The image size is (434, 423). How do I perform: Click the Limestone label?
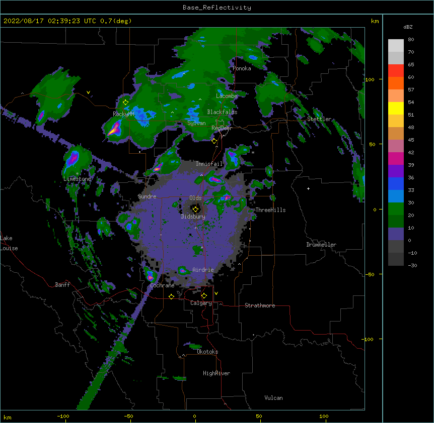click(77, 179)
